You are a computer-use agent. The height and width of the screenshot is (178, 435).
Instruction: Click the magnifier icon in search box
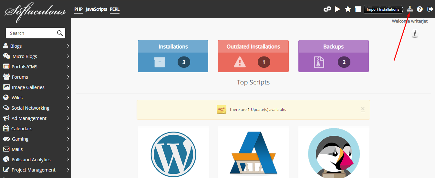coord(60,33)
